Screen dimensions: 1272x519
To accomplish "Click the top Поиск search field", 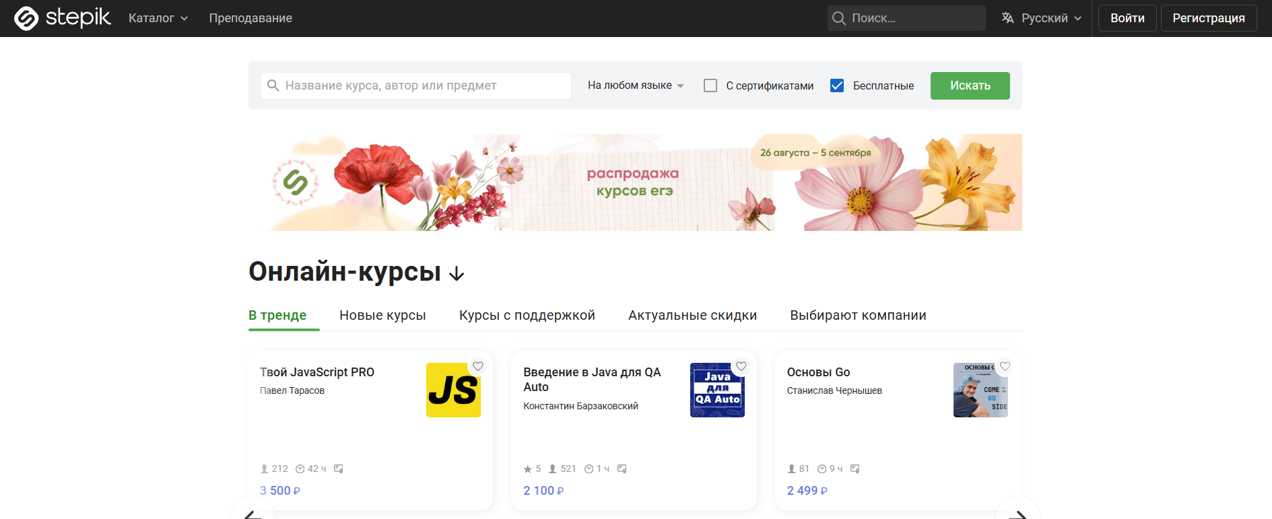I will click(x=906, y=18).
